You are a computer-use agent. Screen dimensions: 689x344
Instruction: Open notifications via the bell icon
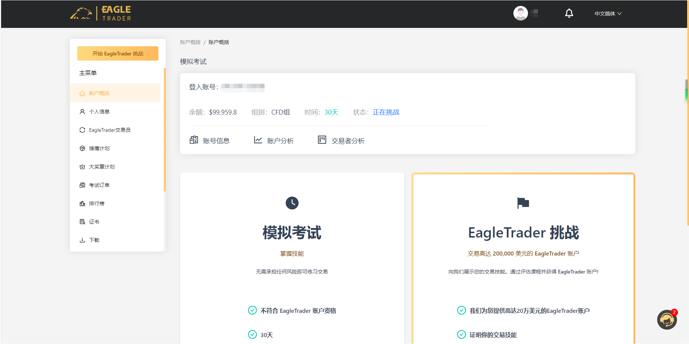pos(569,13)
